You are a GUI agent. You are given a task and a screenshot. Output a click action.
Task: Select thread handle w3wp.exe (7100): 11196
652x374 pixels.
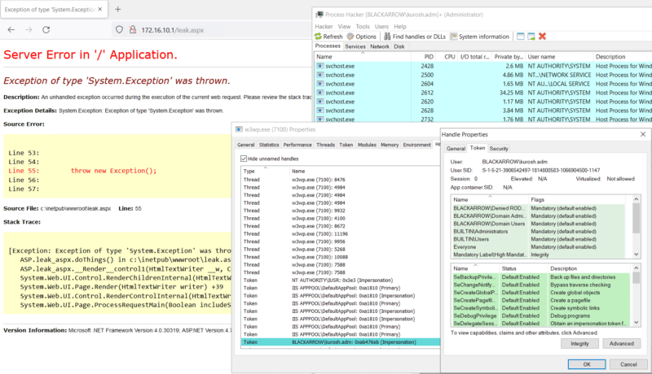point(341,234)
